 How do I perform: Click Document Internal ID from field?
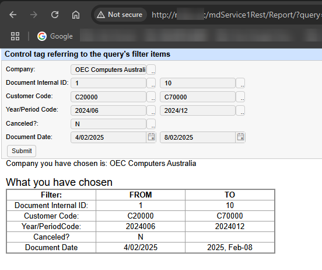coord(108,83)
